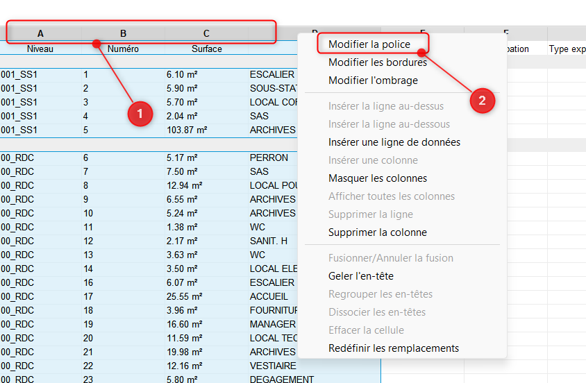Click disabled Afficher toutes les colonnes
Image resolution: width=586 pixels, height=383 pixels.
(392, 196)
